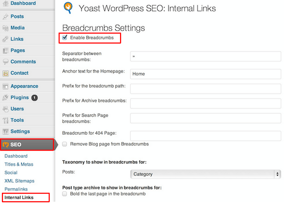Click the Plugins plug icon

point(5,98)
